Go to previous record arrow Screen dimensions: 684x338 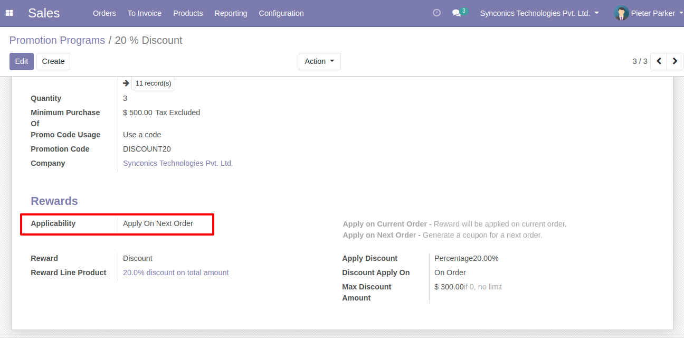(659, 61)
